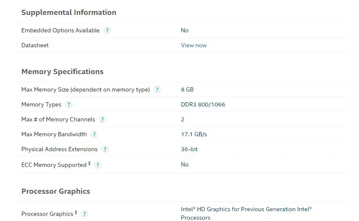359x221 pixels.
Task: Select the 'Physical Address Extensions' label
Action: pos(59,149)
